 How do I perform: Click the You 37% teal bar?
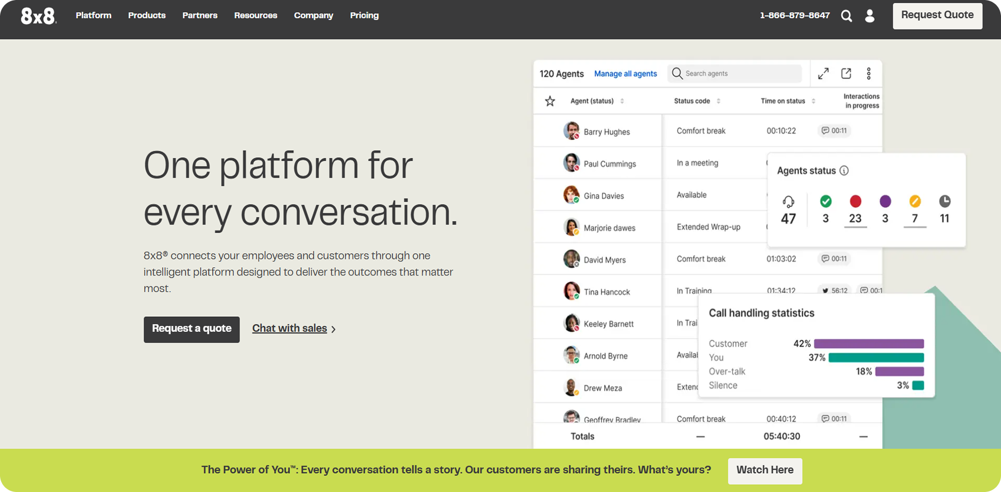(876, 358)
